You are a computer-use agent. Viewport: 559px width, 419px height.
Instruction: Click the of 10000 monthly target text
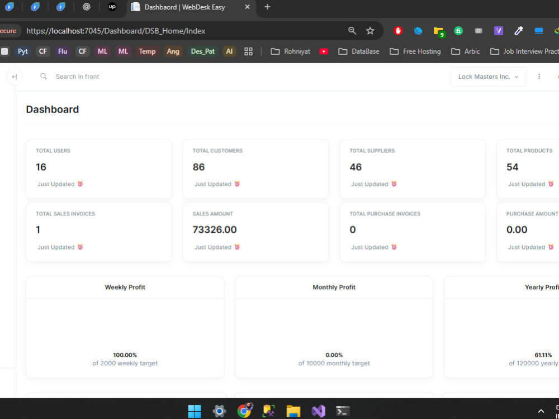334,363
